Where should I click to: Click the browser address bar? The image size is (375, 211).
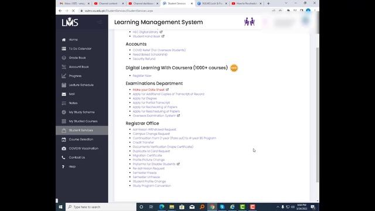175,11
